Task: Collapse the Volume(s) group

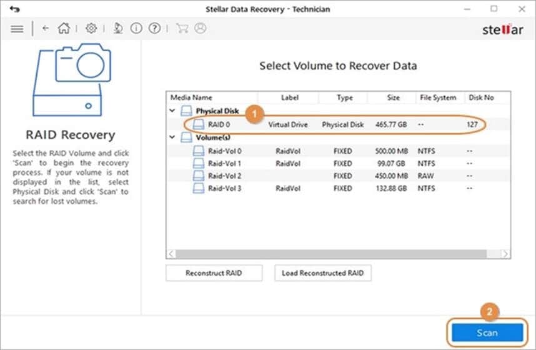Action: tap(172, 137)
